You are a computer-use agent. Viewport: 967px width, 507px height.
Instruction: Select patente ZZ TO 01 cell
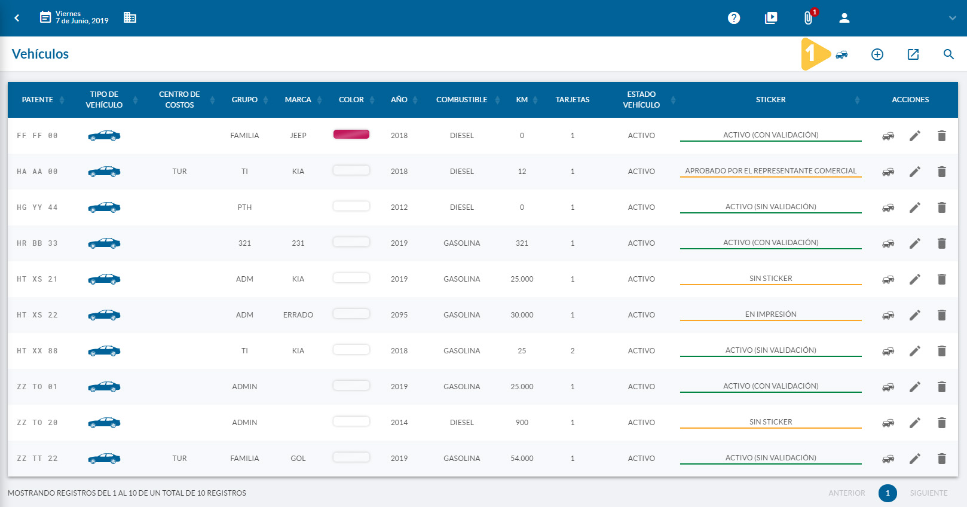pyautogui.click(x=37, y=387)
